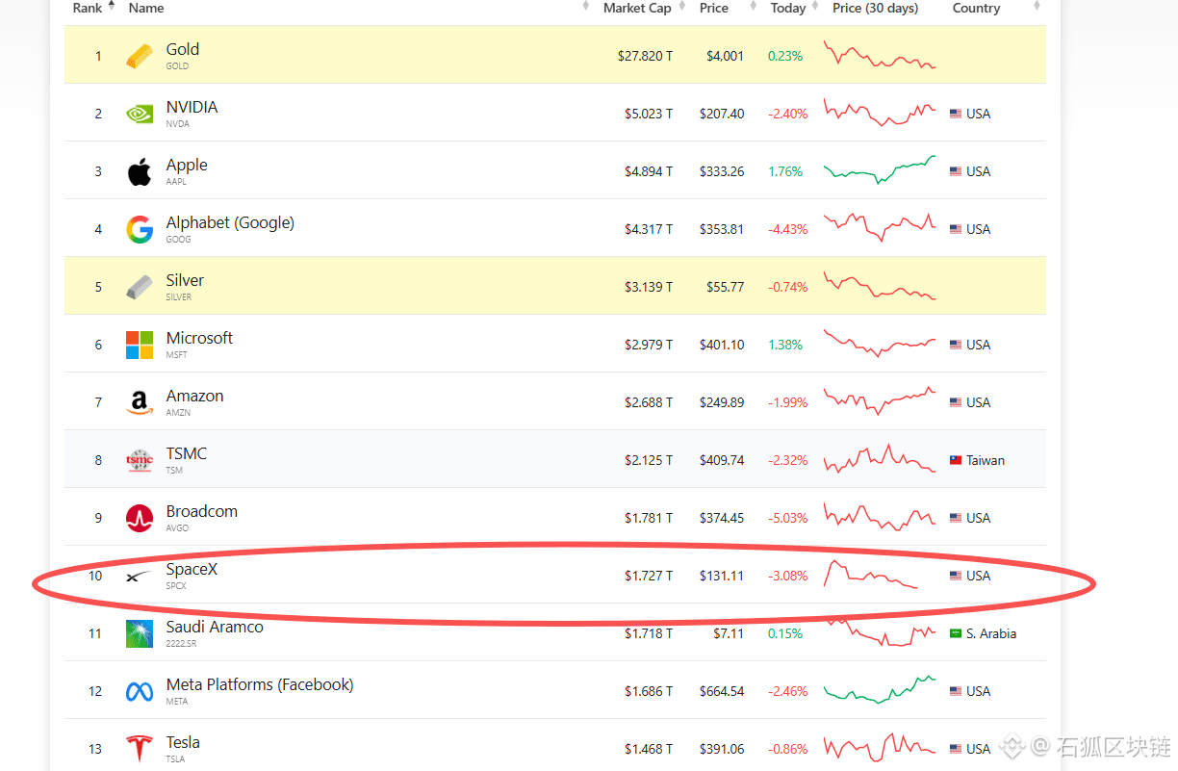This screenshot has width=1178, height=771.
Task: Click the -5.03% change for Broadcom
Action: (787, 518)
